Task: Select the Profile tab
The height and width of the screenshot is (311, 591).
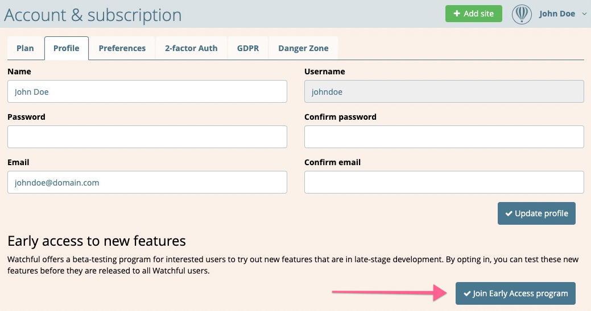Action: pos(67,48)
